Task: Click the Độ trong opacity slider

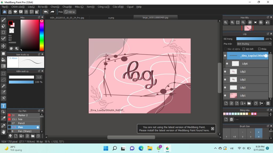Action: pos(250,39)
